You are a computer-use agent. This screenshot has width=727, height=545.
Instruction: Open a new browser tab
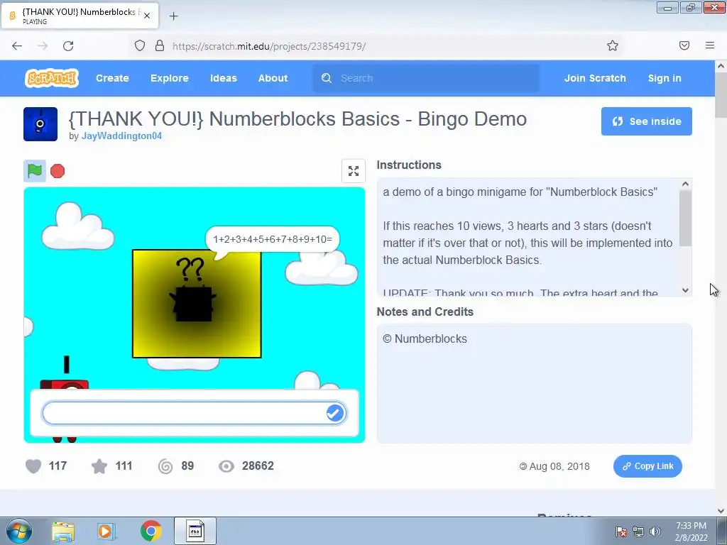[173, 16]
